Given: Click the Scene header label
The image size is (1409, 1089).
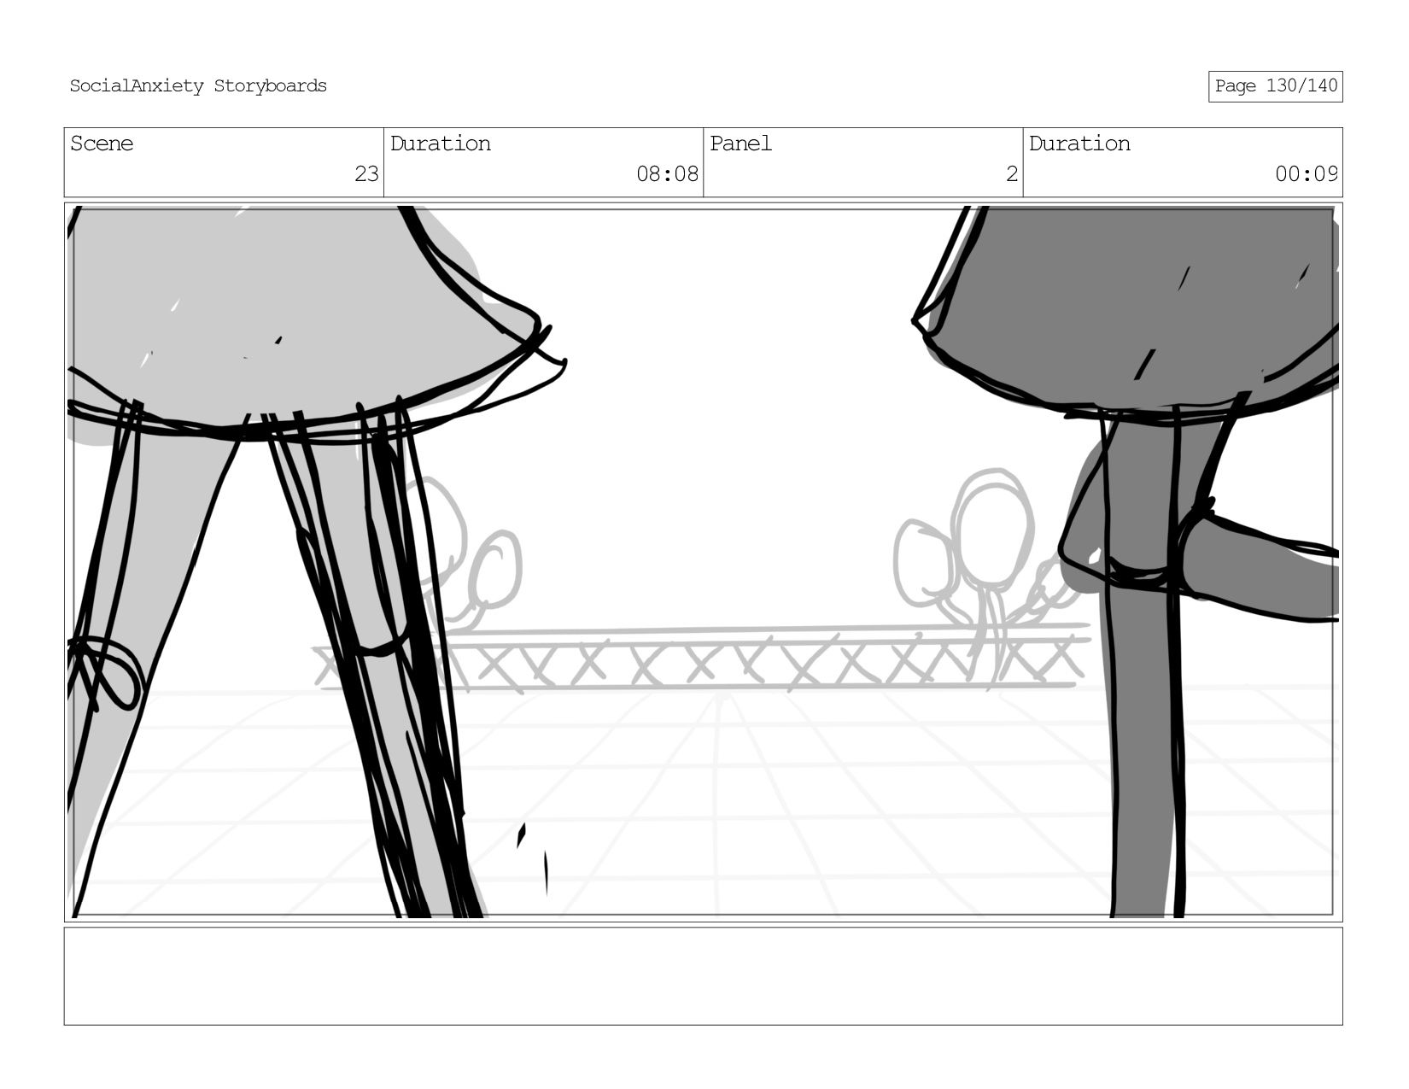Looking at the screenshot, I should (102, 143).
